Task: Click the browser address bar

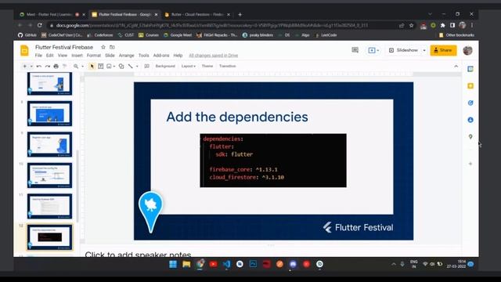Action: pyautogui.click(x=221, y=25)
